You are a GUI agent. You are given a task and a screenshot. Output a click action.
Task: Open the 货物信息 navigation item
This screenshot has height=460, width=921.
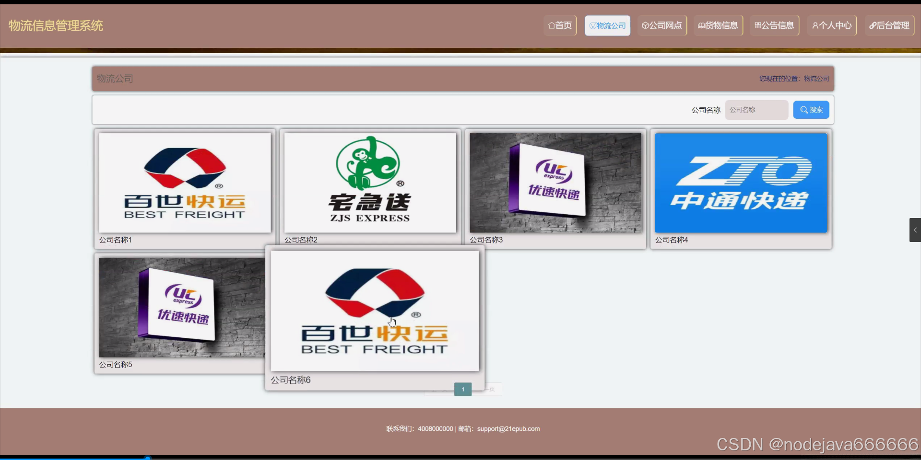point(718,25)
